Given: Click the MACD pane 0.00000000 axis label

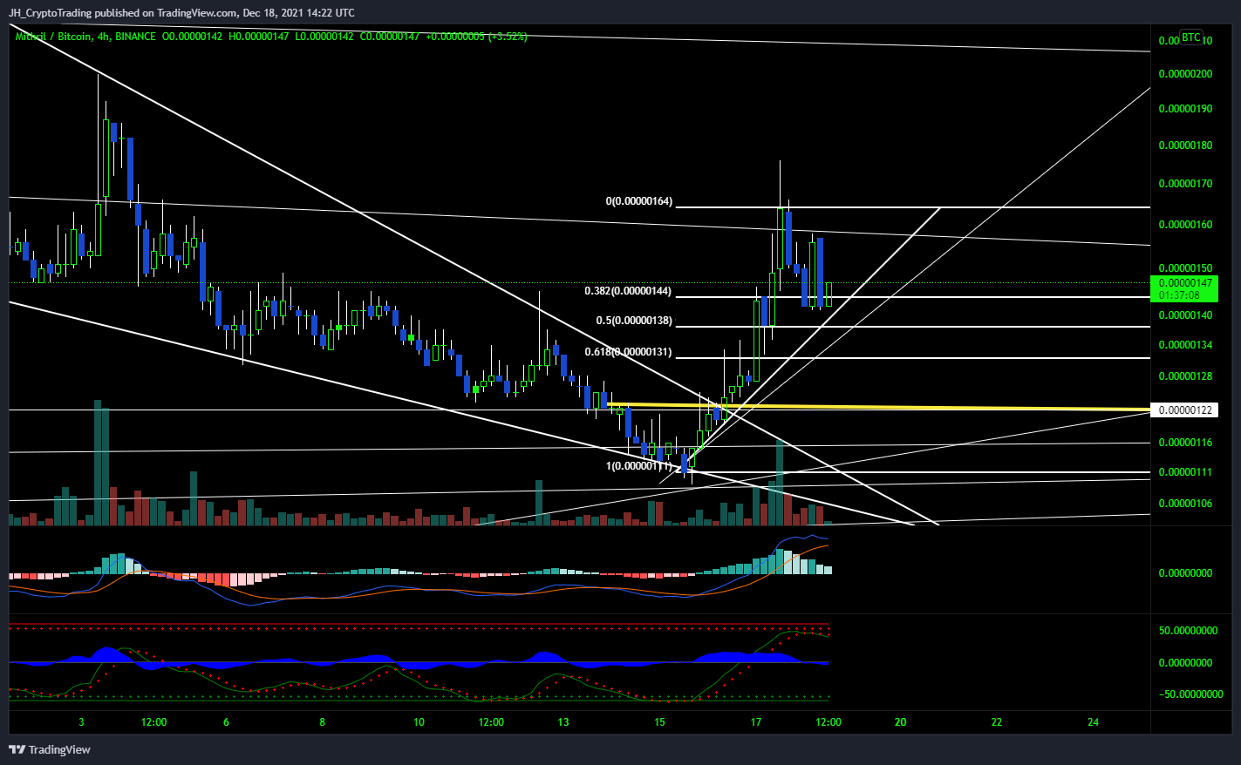Looking at the screenshot, I should click(x=1185, y=573).
